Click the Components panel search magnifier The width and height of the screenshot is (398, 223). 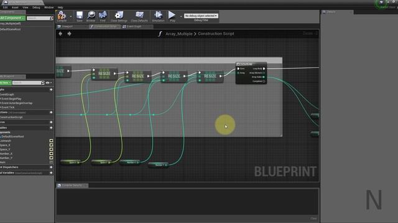(x=52, y=18)
